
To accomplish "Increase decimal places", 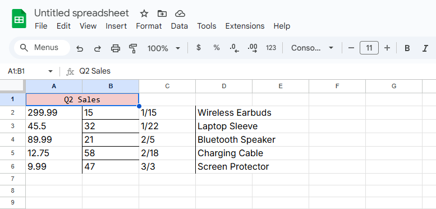I will coord(253,48).
